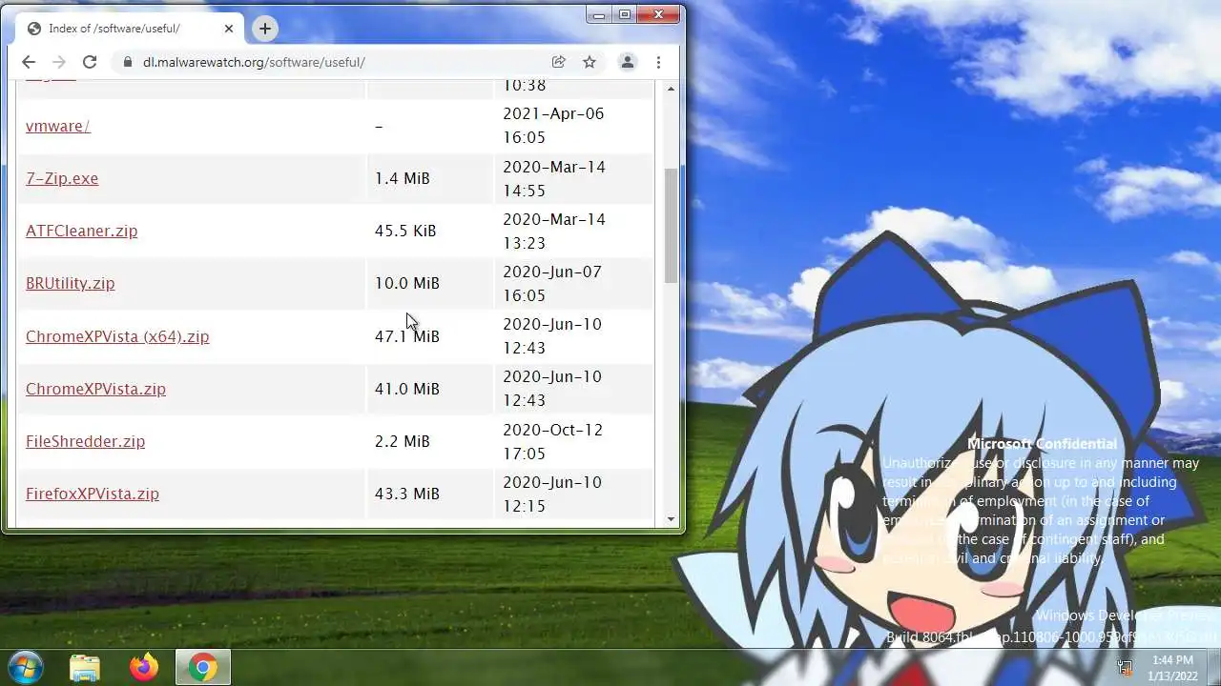This screenshot has height=686, width=1221.
Task: Click the 2020-Jun-07 16:05 date cell
Action: coord(573,283)
